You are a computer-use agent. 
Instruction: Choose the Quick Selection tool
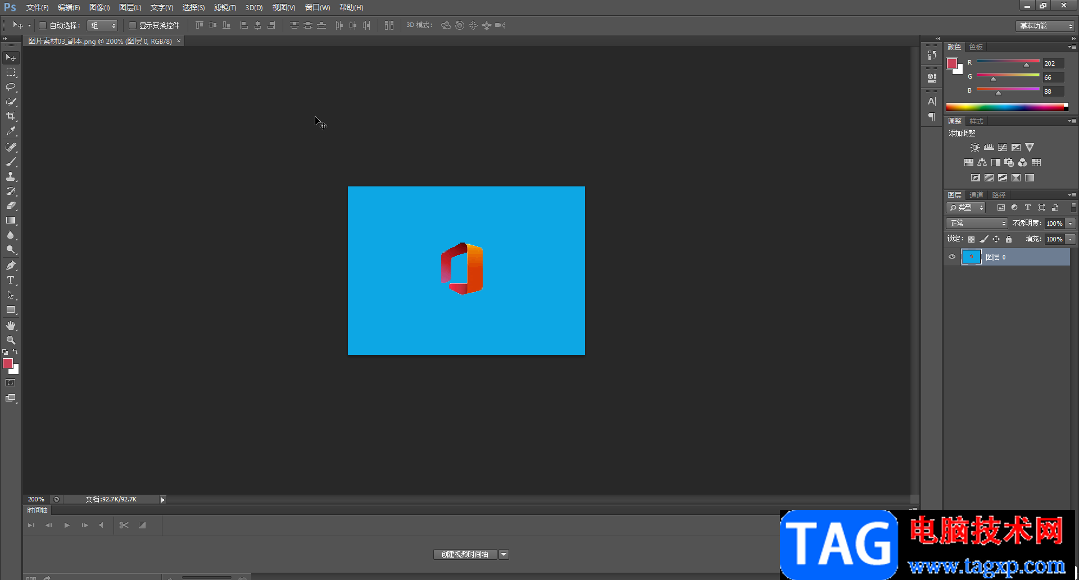(x=11, y=102)
